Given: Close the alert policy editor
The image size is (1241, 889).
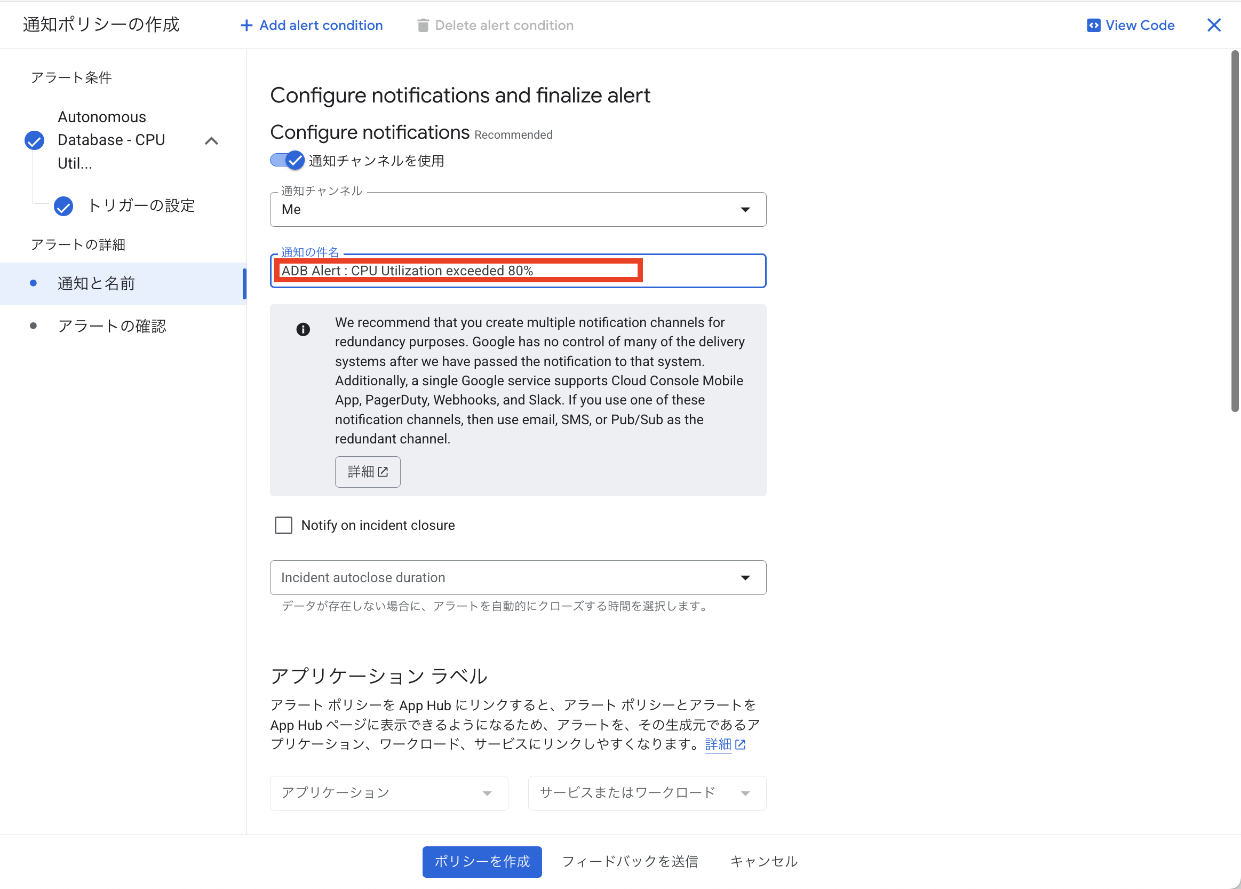Looking at the screenshot, I should point(1214,25).
